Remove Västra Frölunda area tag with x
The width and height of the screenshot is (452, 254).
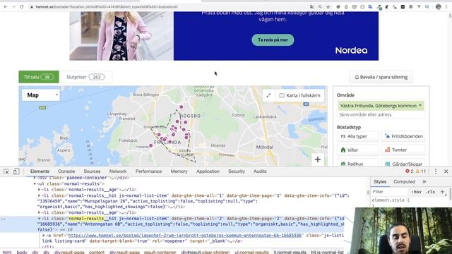pyautogui.click(x=420, y=105)
